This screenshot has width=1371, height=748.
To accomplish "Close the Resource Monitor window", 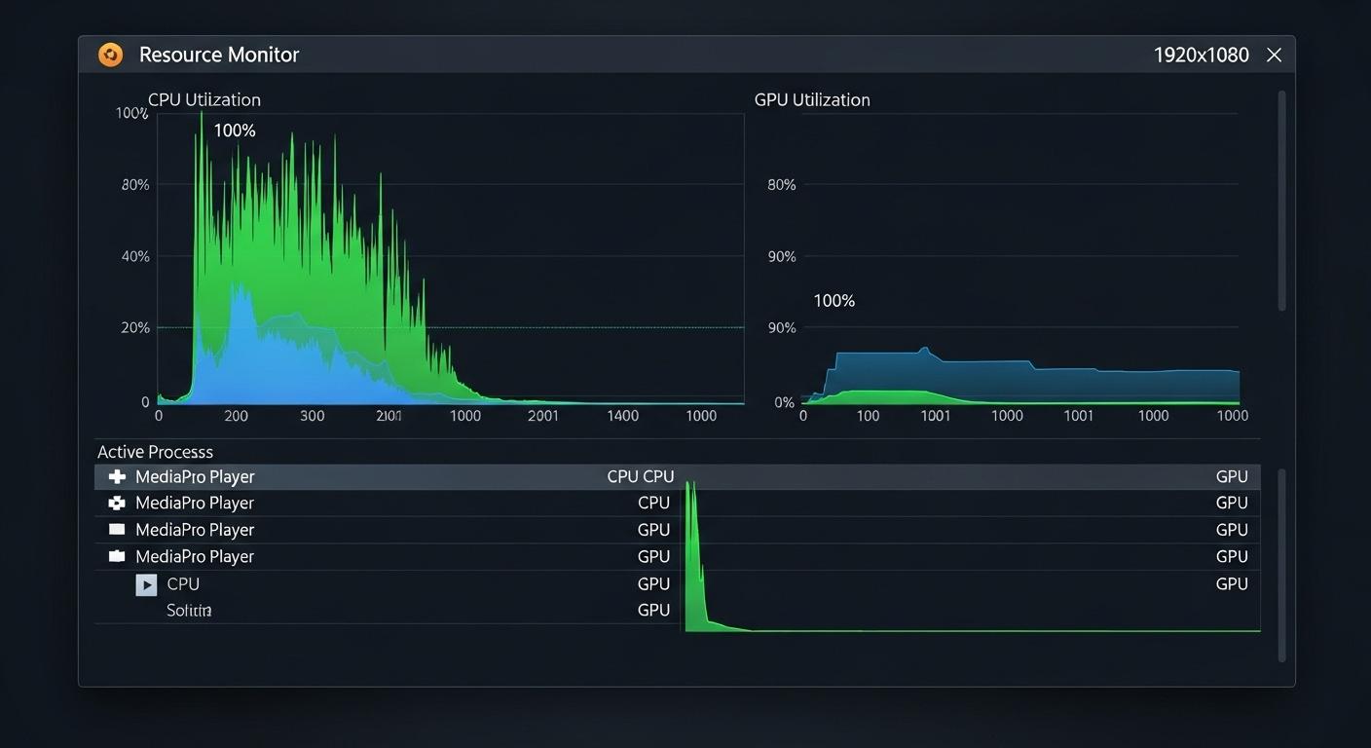I will point(1274,56).
